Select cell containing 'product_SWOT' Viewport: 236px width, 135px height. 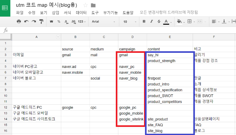(170, 96)
